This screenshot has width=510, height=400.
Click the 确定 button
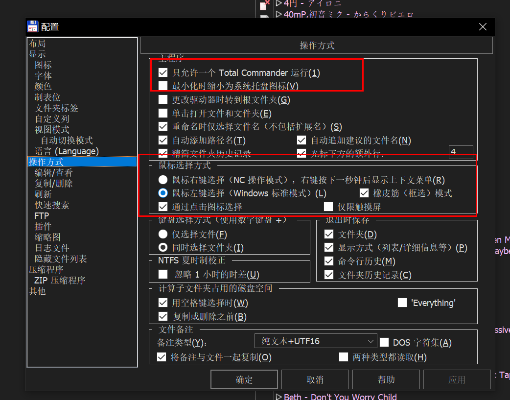(x=244, y=379)
